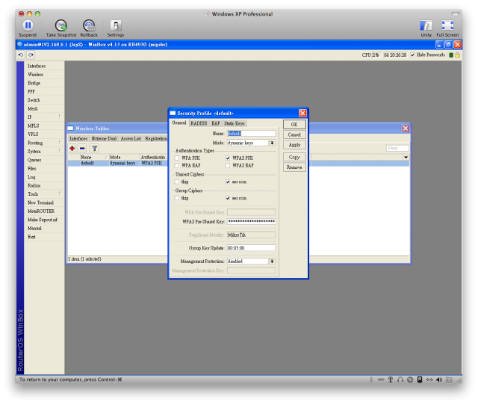Enable the WPA2 EAP checkbox
This screenshot has height=405, width=478.
[x=228, y=166]
